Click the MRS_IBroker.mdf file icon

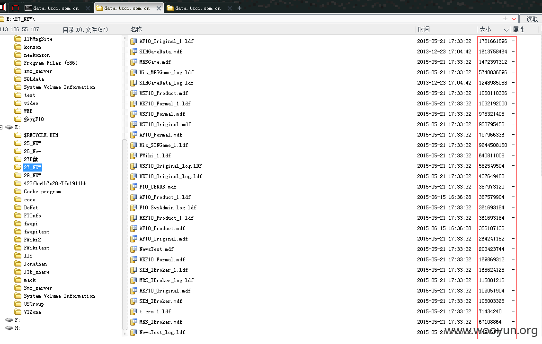(x=133, y=322)
